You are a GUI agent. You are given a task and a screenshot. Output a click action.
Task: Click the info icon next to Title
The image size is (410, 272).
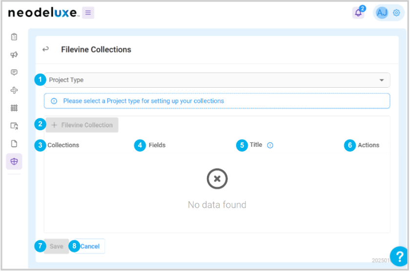point(270,145)
